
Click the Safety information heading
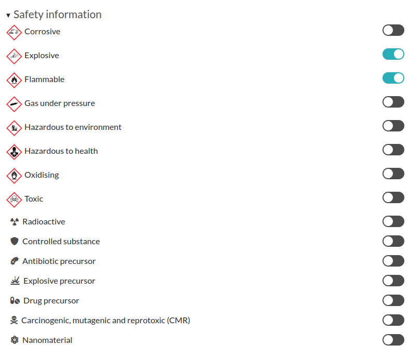click(57, 15)
